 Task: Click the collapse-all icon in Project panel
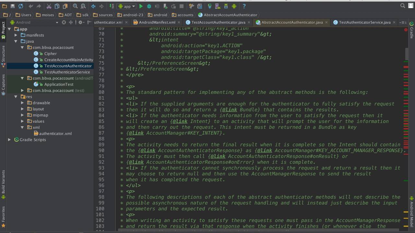pos(71,22)
